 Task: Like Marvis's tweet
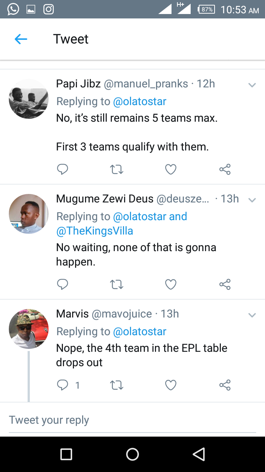pos(171,385)
